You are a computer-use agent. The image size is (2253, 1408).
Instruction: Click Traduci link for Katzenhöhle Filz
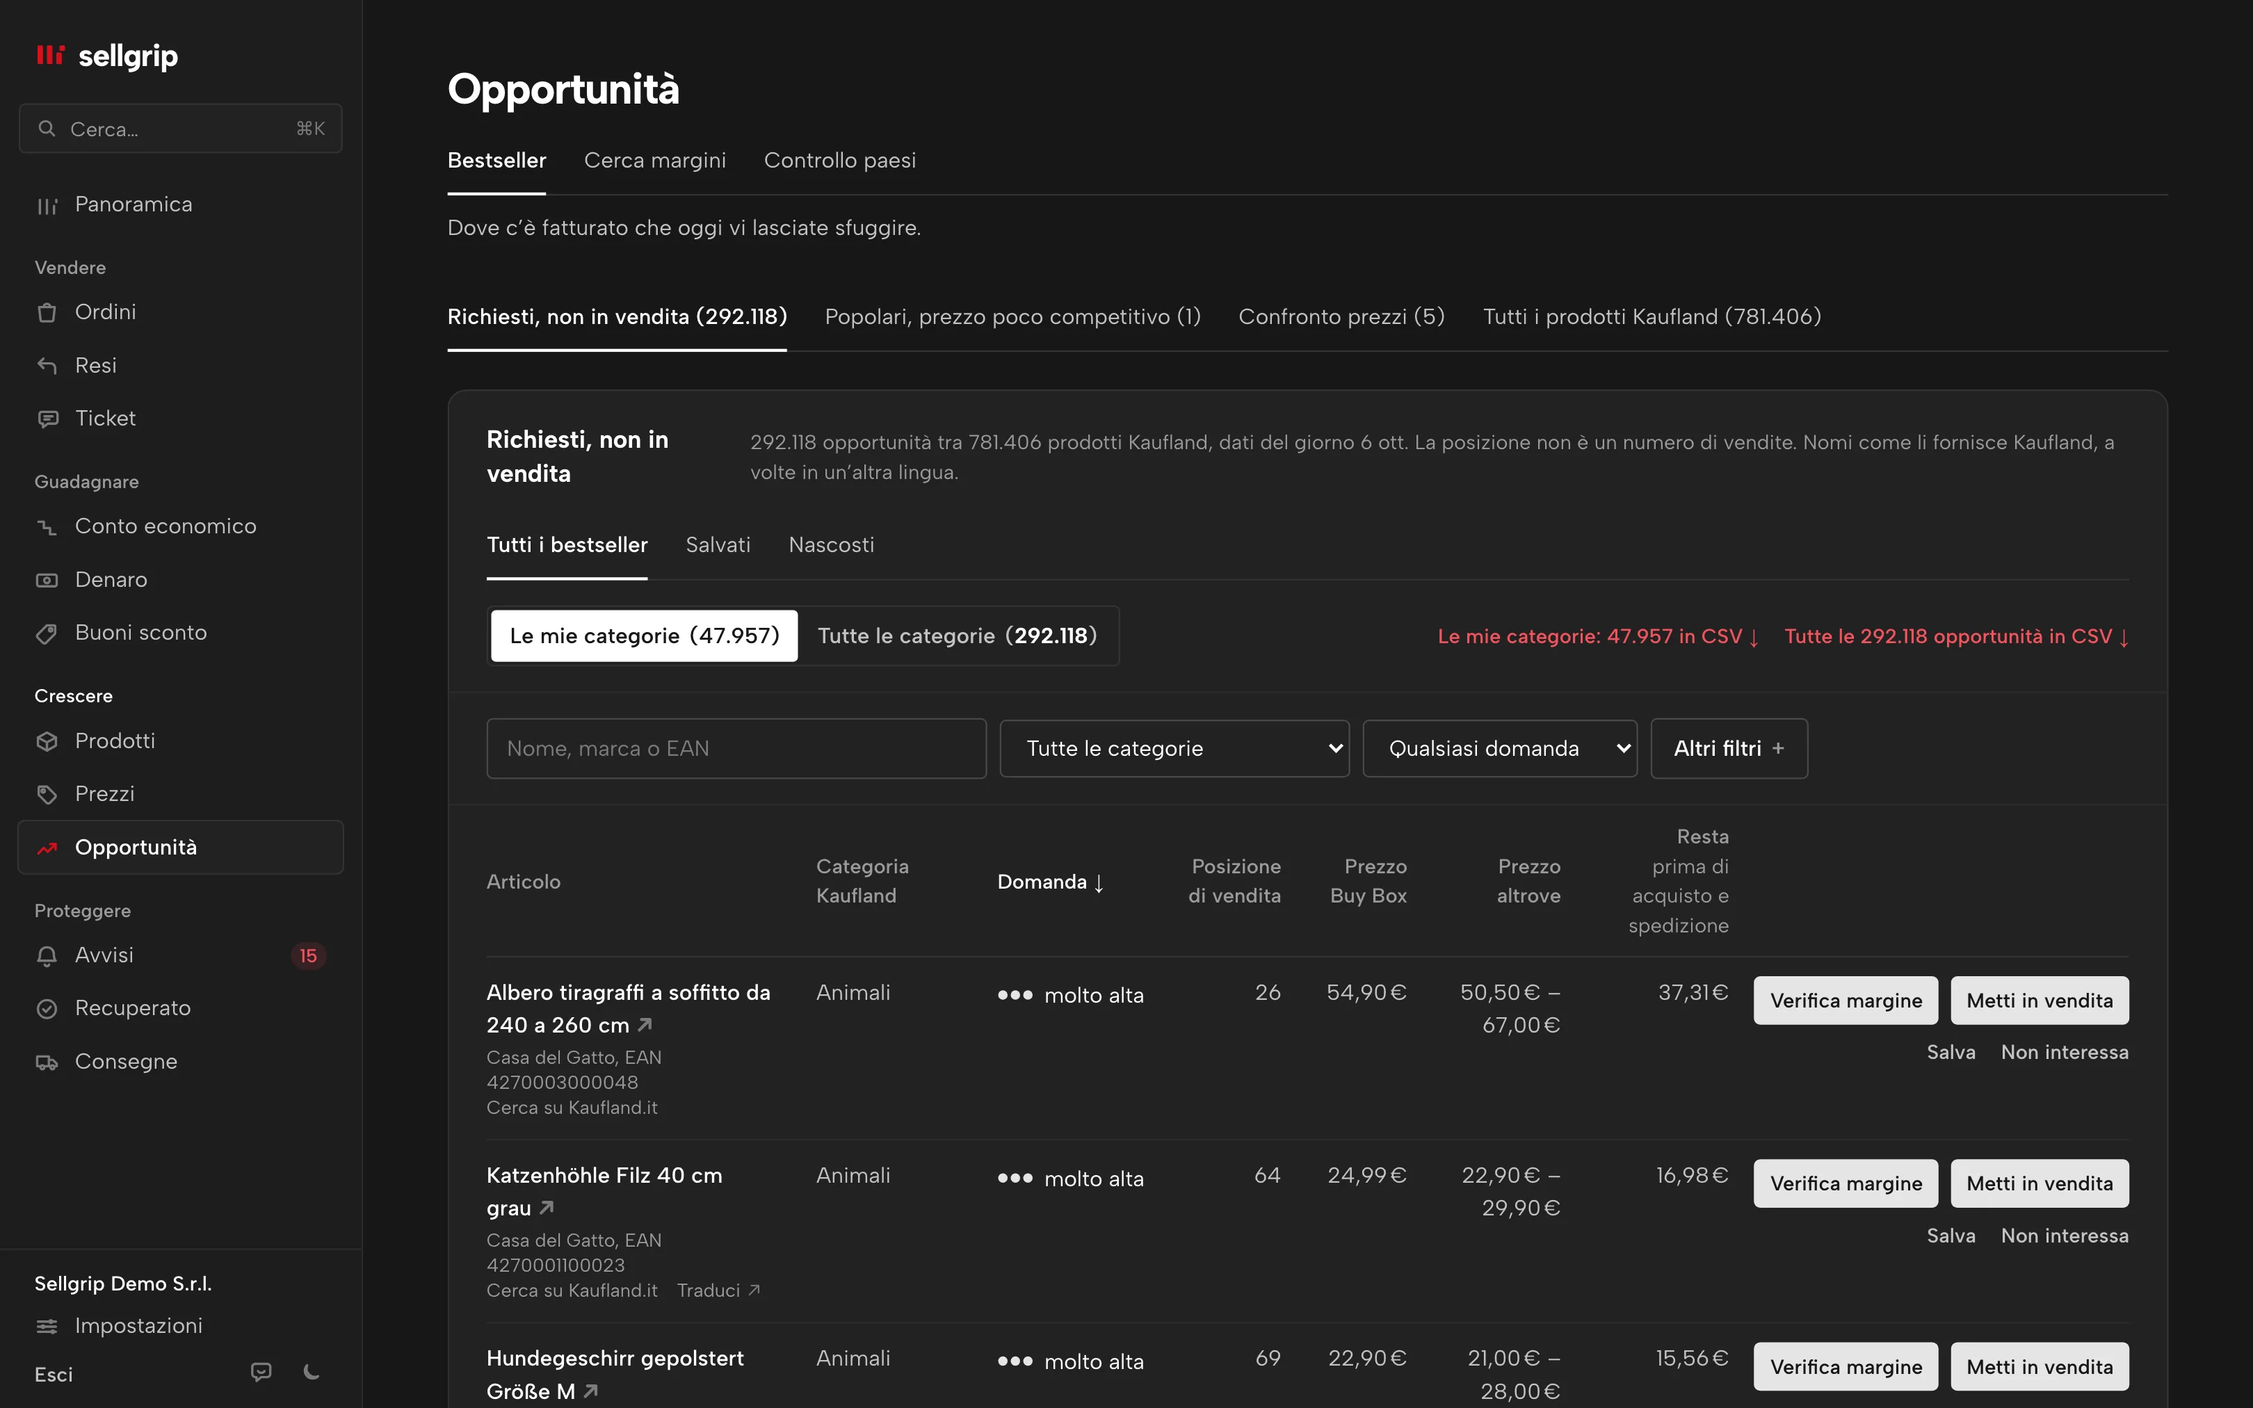click(x=718, y=1290)
